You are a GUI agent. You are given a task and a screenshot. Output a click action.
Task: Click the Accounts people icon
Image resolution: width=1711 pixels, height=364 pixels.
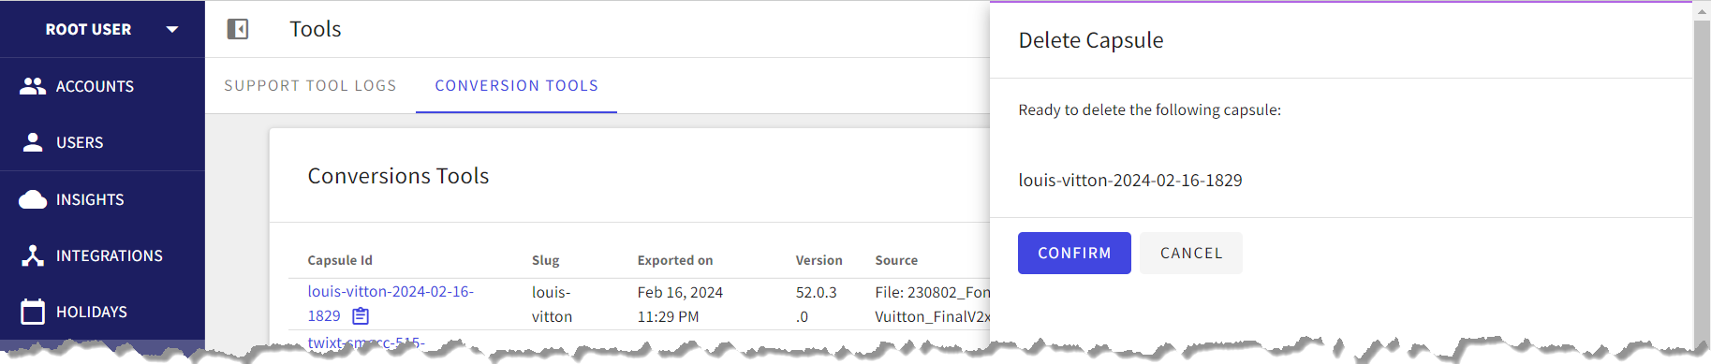point(33,86)
